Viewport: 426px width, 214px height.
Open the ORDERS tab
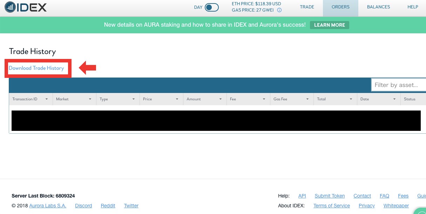click(x=340, y=7)
